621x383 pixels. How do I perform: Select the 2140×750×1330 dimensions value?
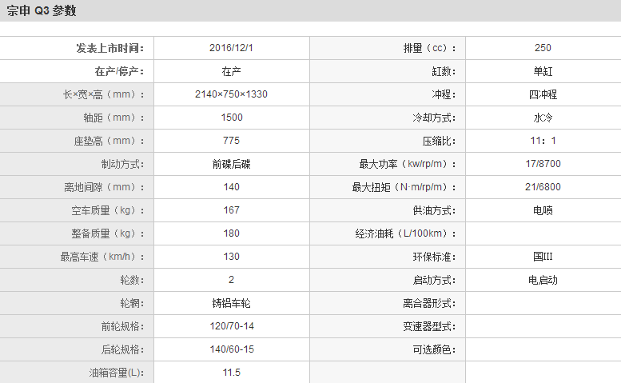pos(231,94)
